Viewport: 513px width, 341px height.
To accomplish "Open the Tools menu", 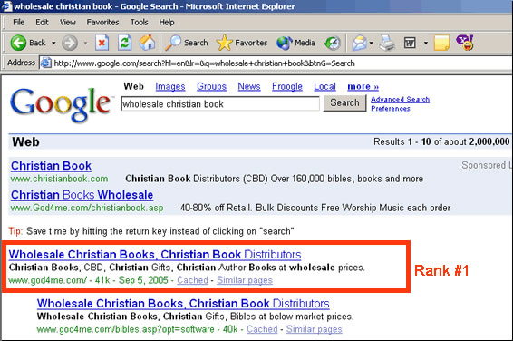I will [x=139, y=23].
